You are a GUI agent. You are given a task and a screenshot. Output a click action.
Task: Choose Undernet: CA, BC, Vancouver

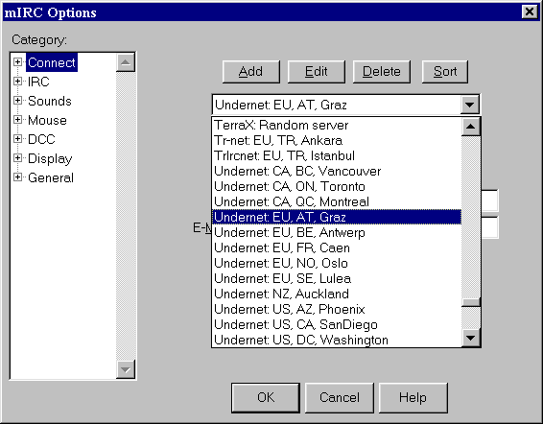coord(337,171)
